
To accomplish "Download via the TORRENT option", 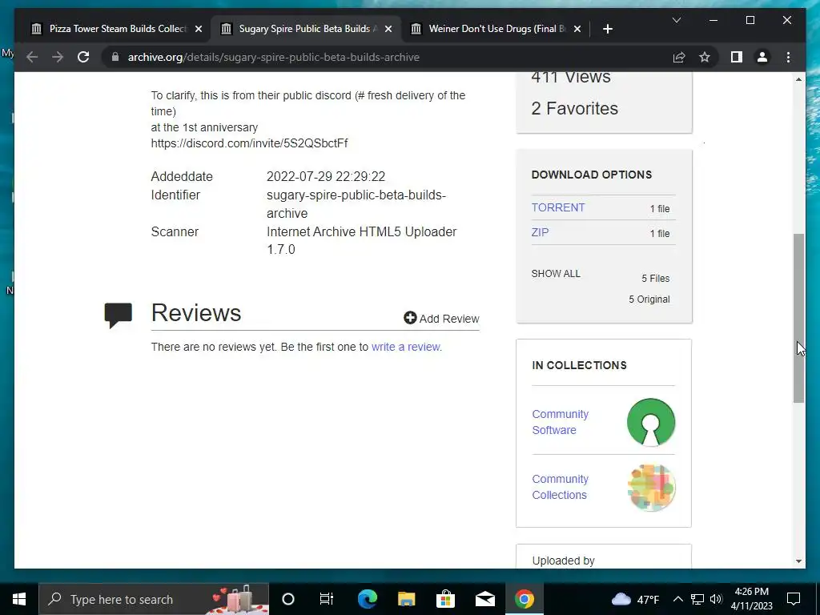I will [x=558, y=207].
